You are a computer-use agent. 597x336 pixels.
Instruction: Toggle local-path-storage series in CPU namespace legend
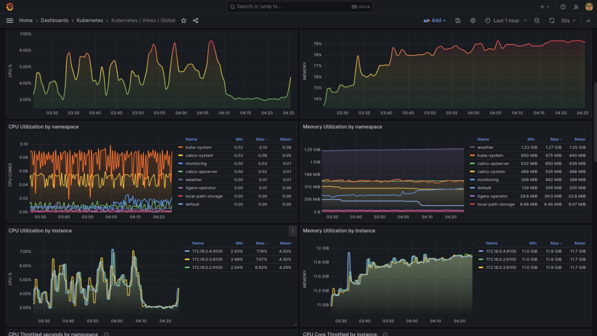pyautogui.click(x=204, y=196)
